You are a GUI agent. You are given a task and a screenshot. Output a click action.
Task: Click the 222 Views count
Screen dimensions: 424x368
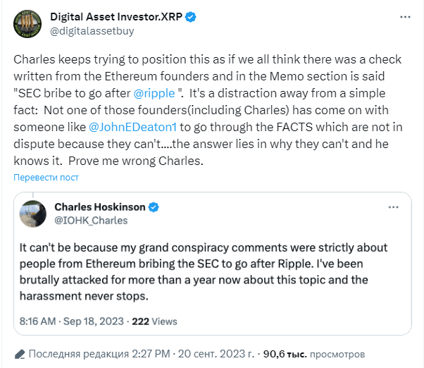(x=154, y=321)
